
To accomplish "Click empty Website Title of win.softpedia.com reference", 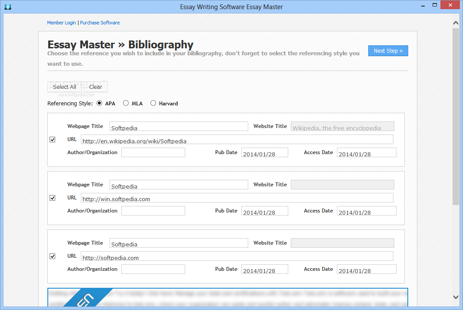I will pyautogui.click(x=343, y=185).
